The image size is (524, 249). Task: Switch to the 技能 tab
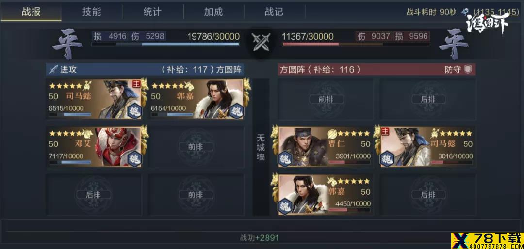92,12
